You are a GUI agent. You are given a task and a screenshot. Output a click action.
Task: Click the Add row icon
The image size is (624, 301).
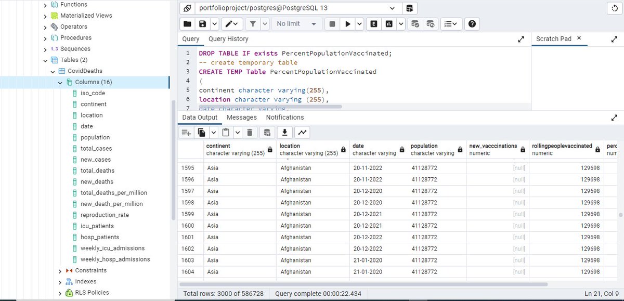[x=186, y=133]
